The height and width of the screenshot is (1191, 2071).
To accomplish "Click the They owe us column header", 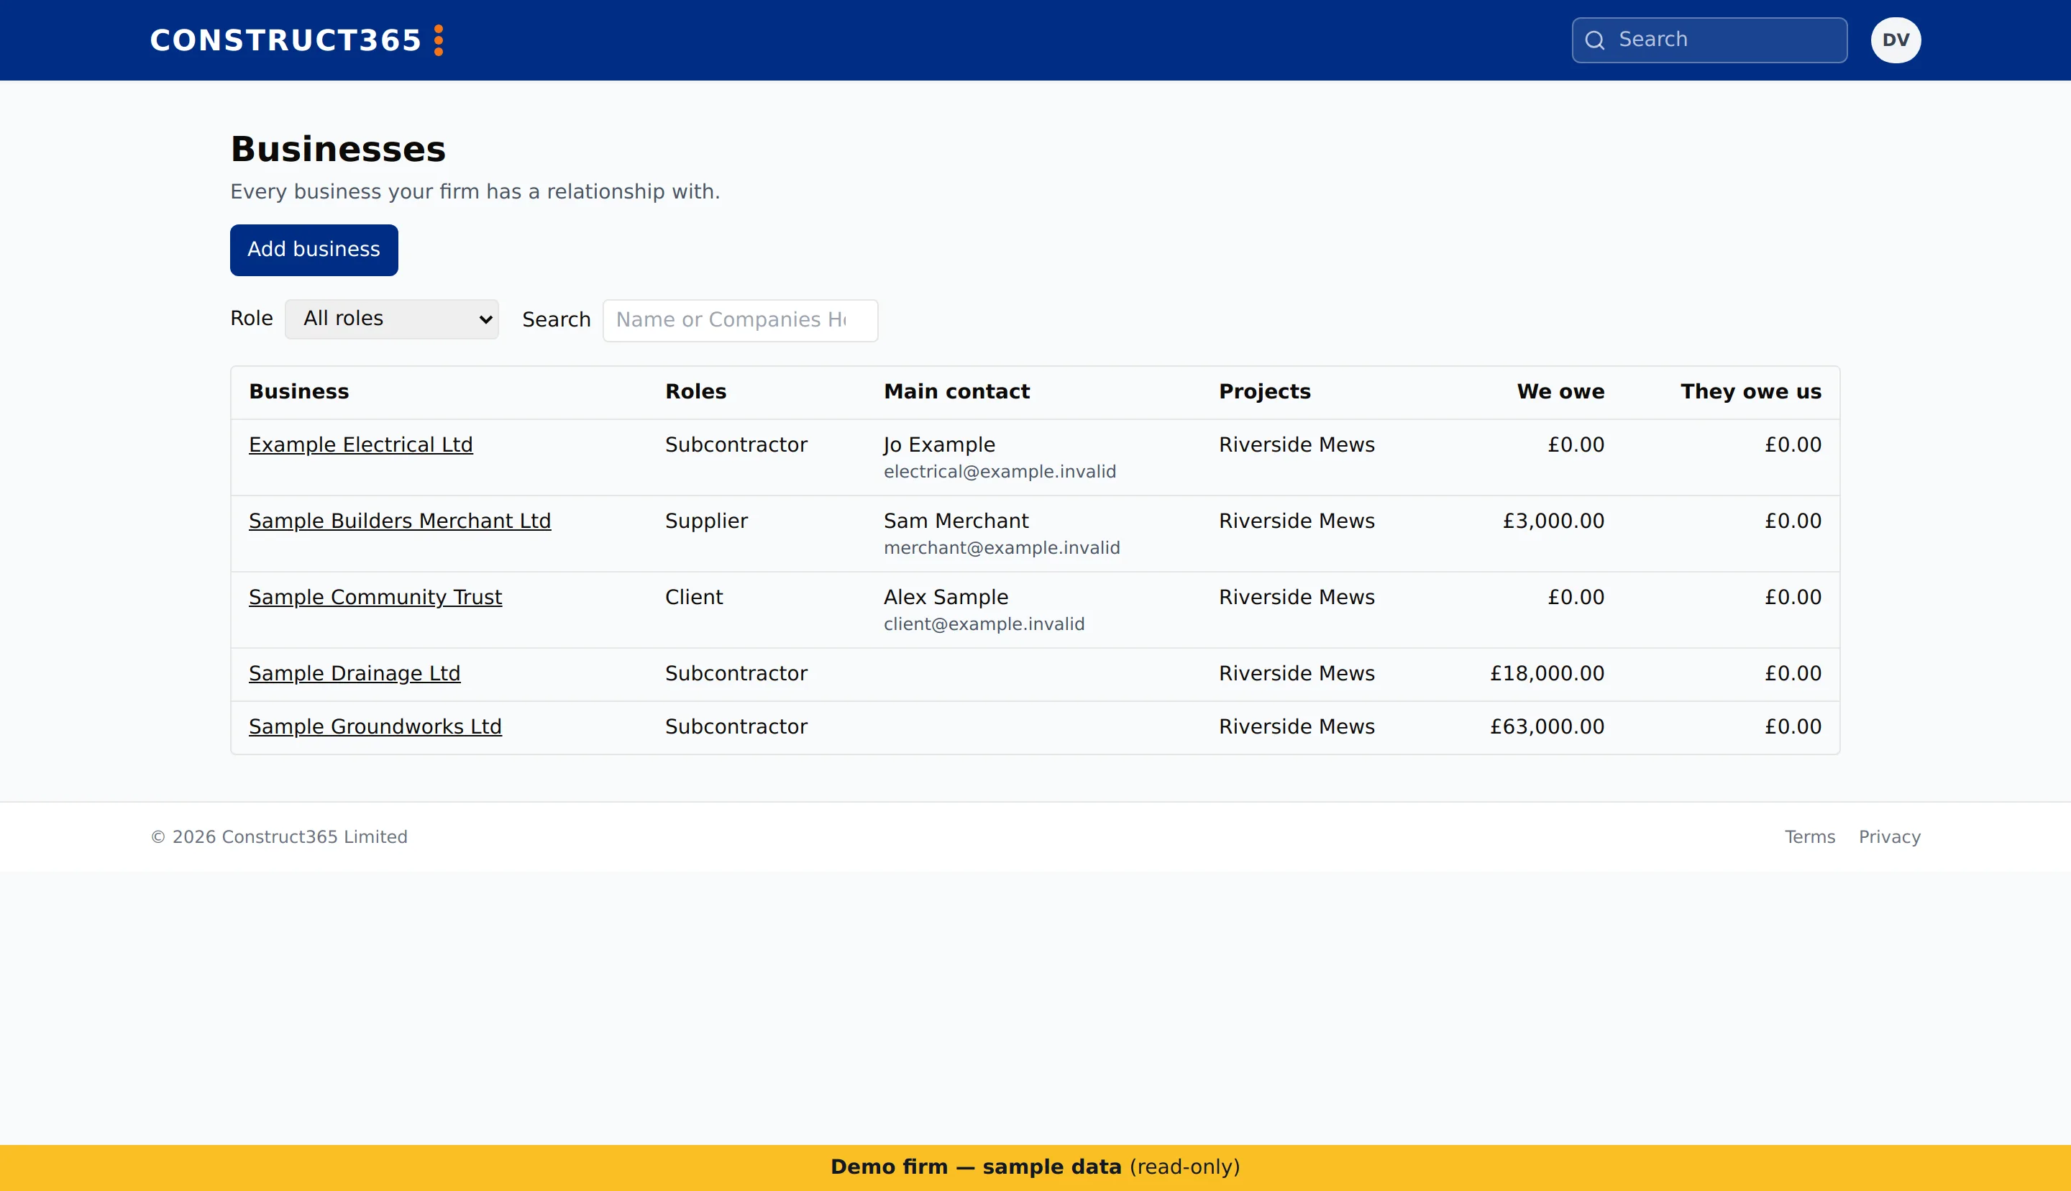I will click(1750, 392).
